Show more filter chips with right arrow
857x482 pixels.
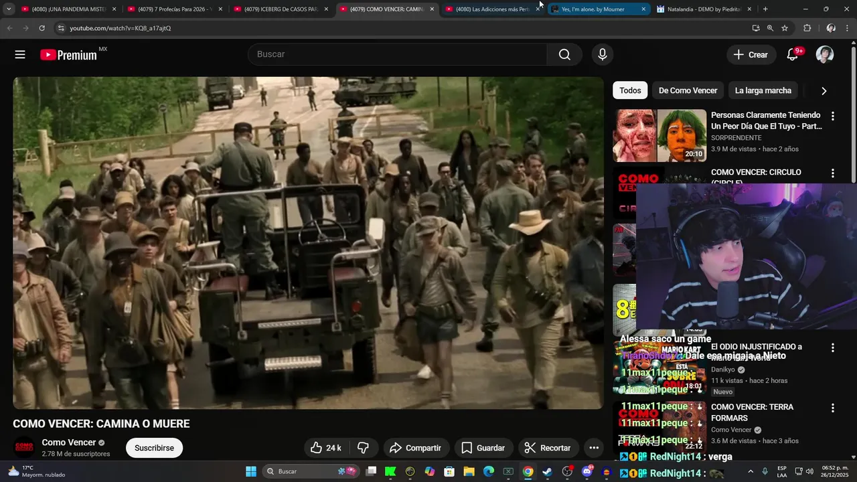pos(824,91)
